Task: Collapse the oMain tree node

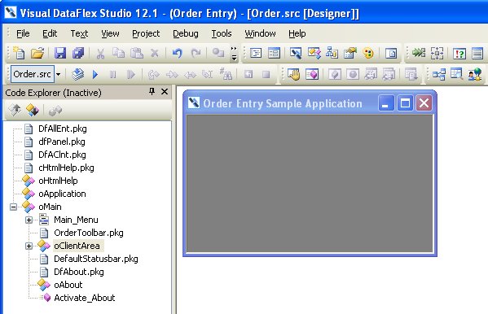Action: point(13,207)
